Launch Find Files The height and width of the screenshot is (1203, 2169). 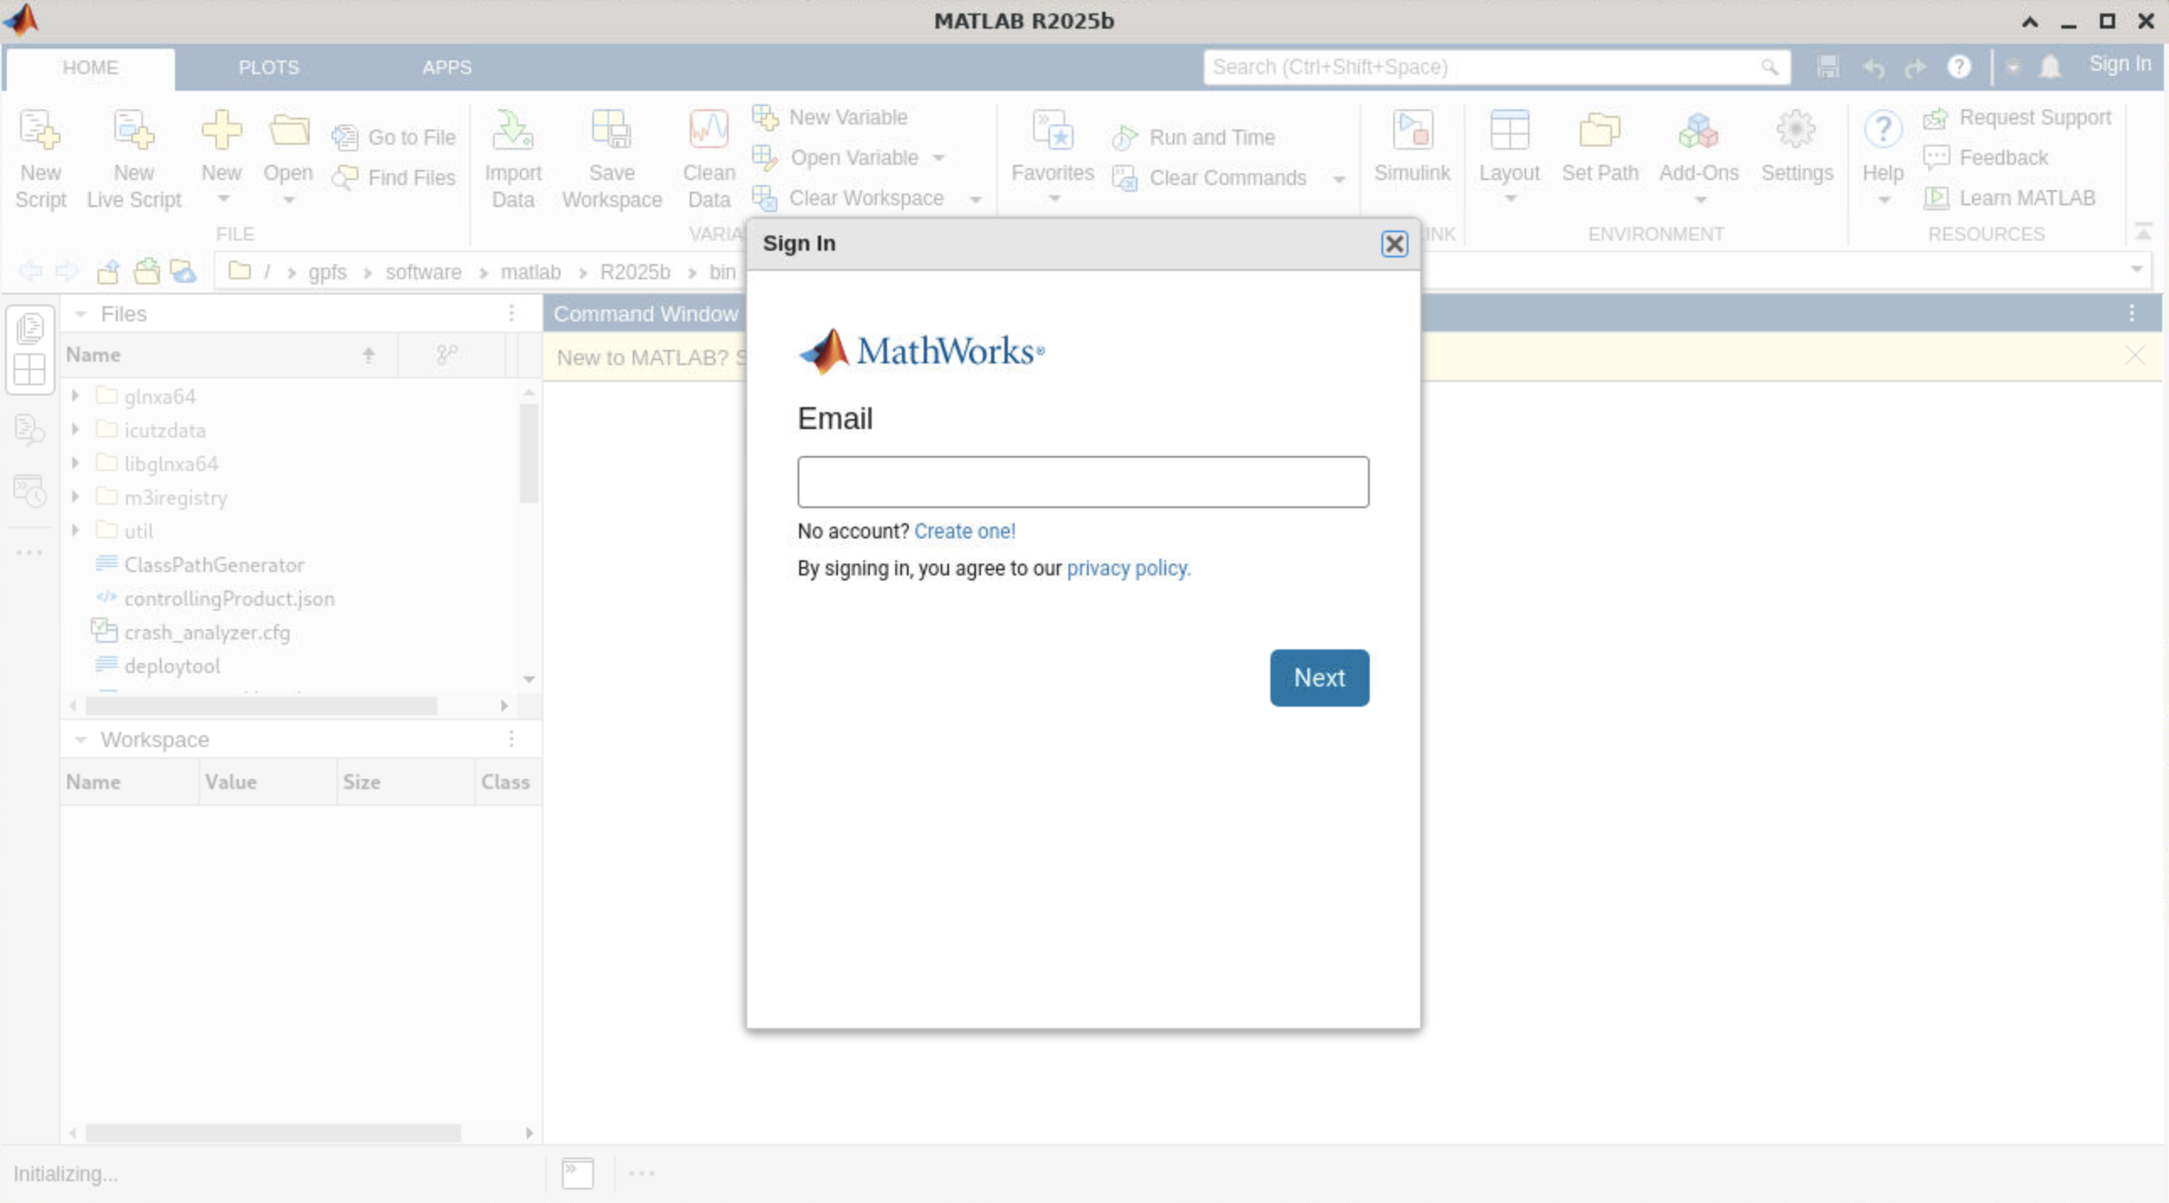click(x=394, y=177)
